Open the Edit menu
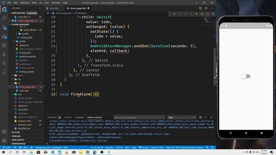 coord(16,3)
